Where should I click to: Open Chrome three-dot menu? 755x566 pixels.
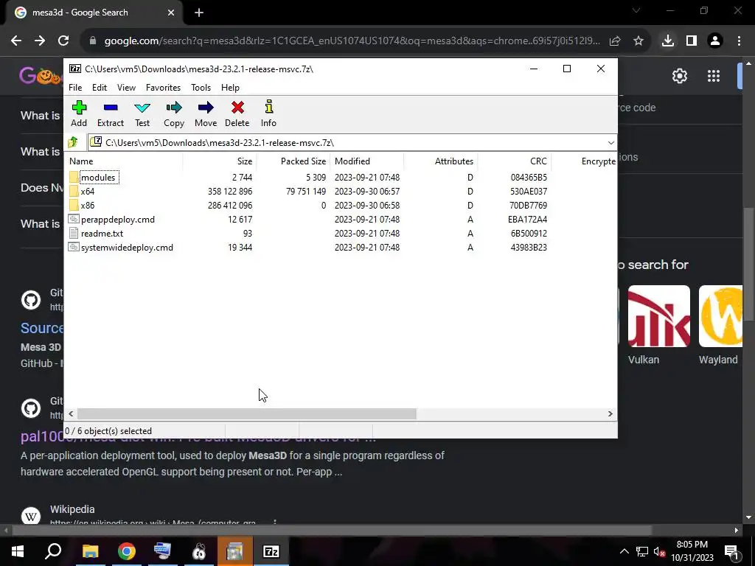(x=739, y=41)
